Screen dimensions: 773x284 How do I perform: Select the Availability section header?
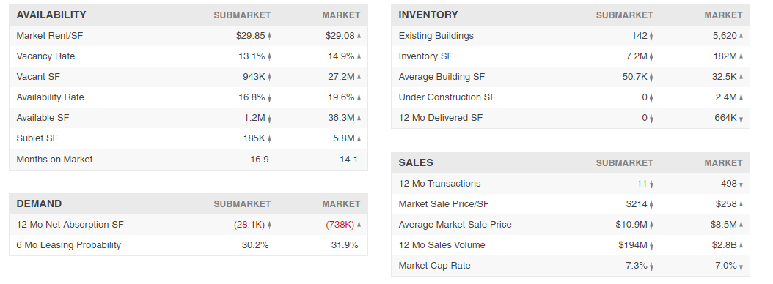51,15
